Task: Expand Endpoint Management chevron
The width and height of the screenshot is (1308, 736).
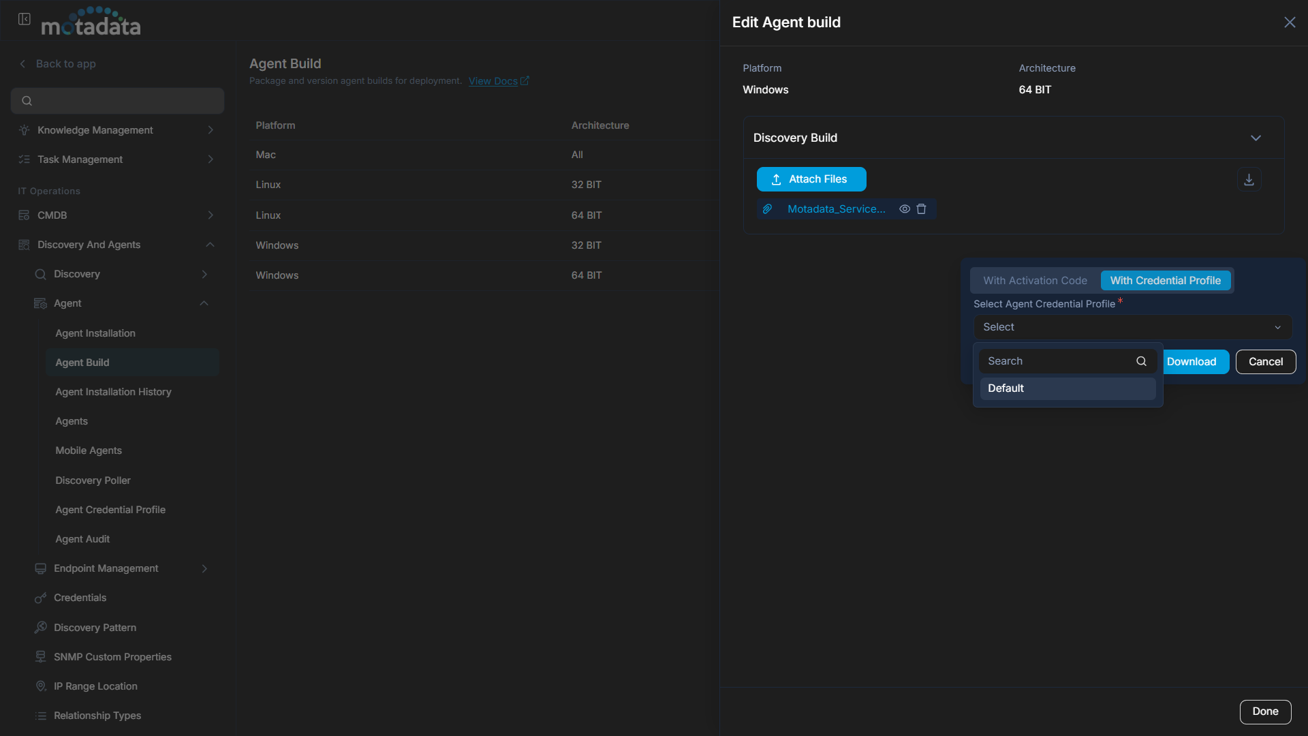Action: coord(204,568)
